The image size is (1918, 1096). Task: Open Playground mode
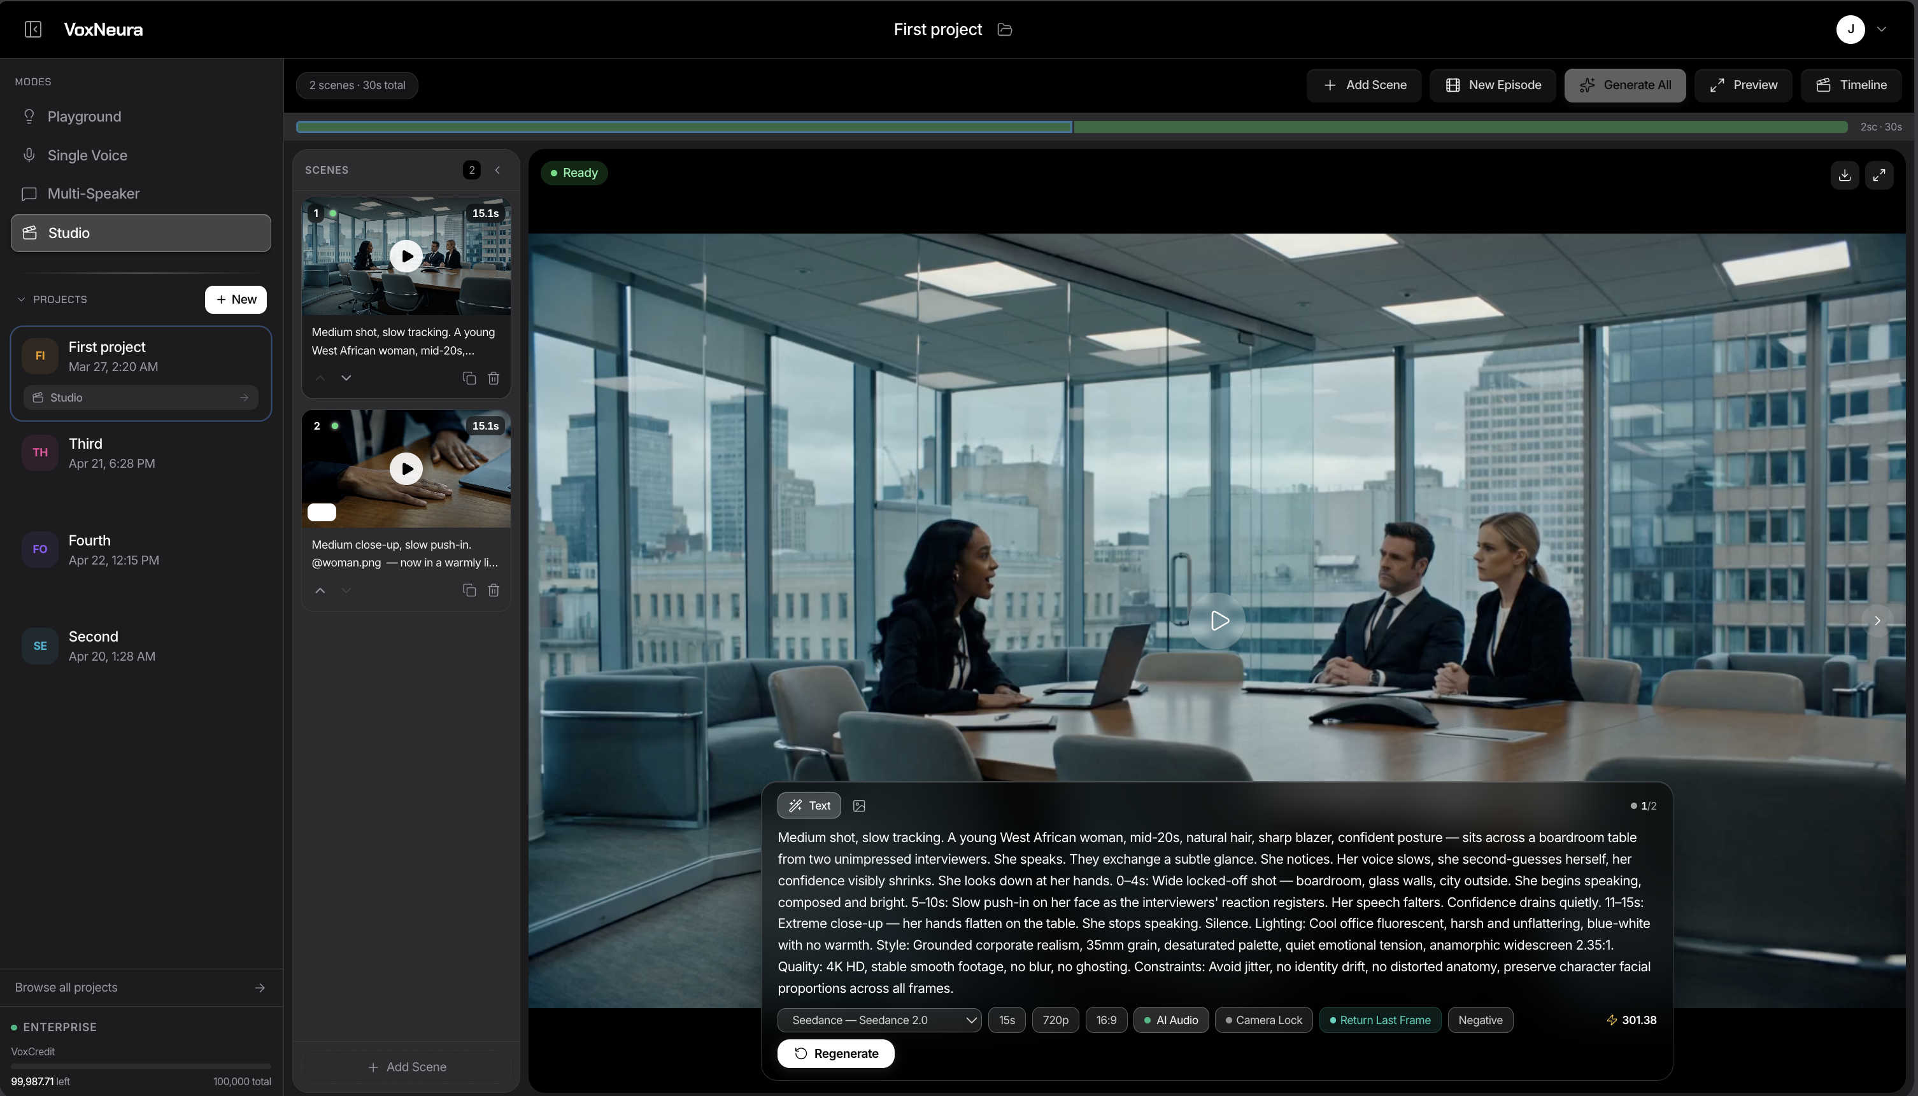point(141,116)
